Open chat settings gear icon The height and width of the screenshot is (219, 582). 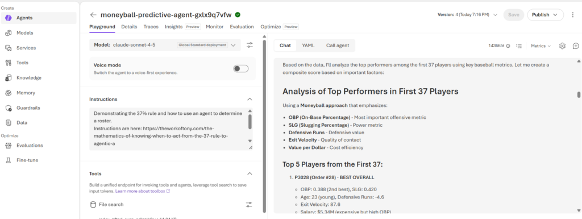tap(562, 46)
